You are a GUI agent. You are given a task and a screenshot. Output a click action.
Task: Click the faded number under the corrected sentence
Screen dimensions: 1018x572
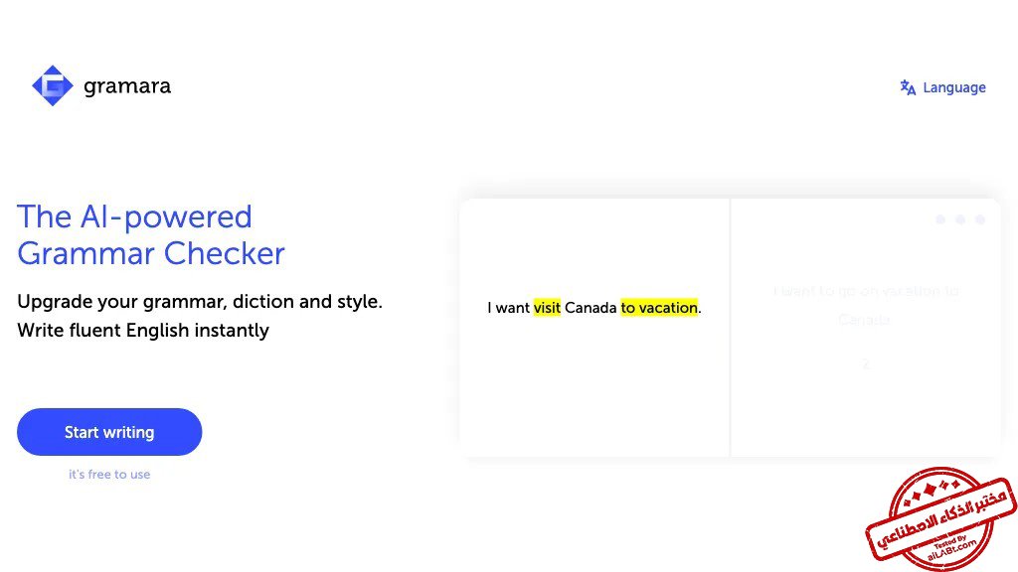(866, 365)
